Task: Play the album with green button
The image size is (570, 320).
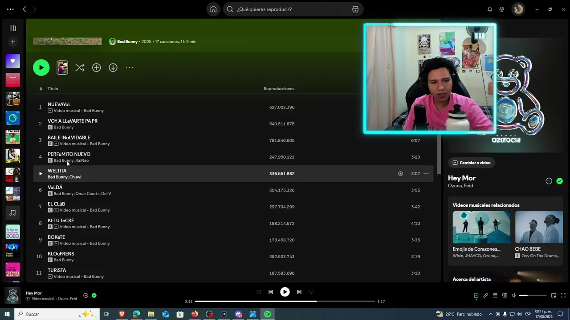Action: click(41, 68)
